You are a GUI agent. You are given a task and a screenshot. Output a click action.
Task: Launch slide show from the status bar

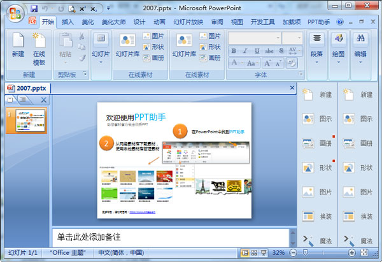pos(264,252)
